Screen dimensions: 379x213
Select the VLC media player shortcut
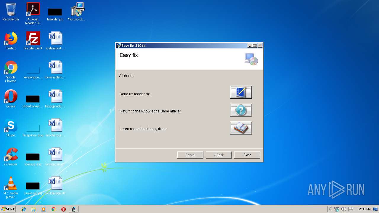(11, 188)
